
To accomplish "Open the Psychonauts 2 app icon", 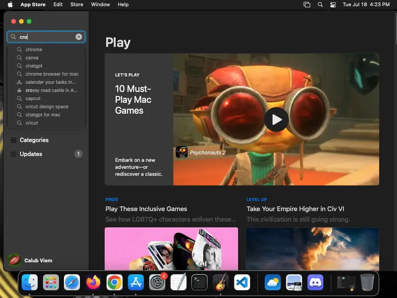I will tap(181, 152).
